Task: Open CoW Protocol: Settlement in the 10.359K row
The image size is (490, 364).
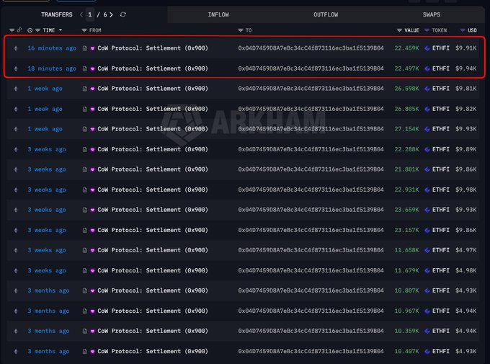Action: coord(153,331)
